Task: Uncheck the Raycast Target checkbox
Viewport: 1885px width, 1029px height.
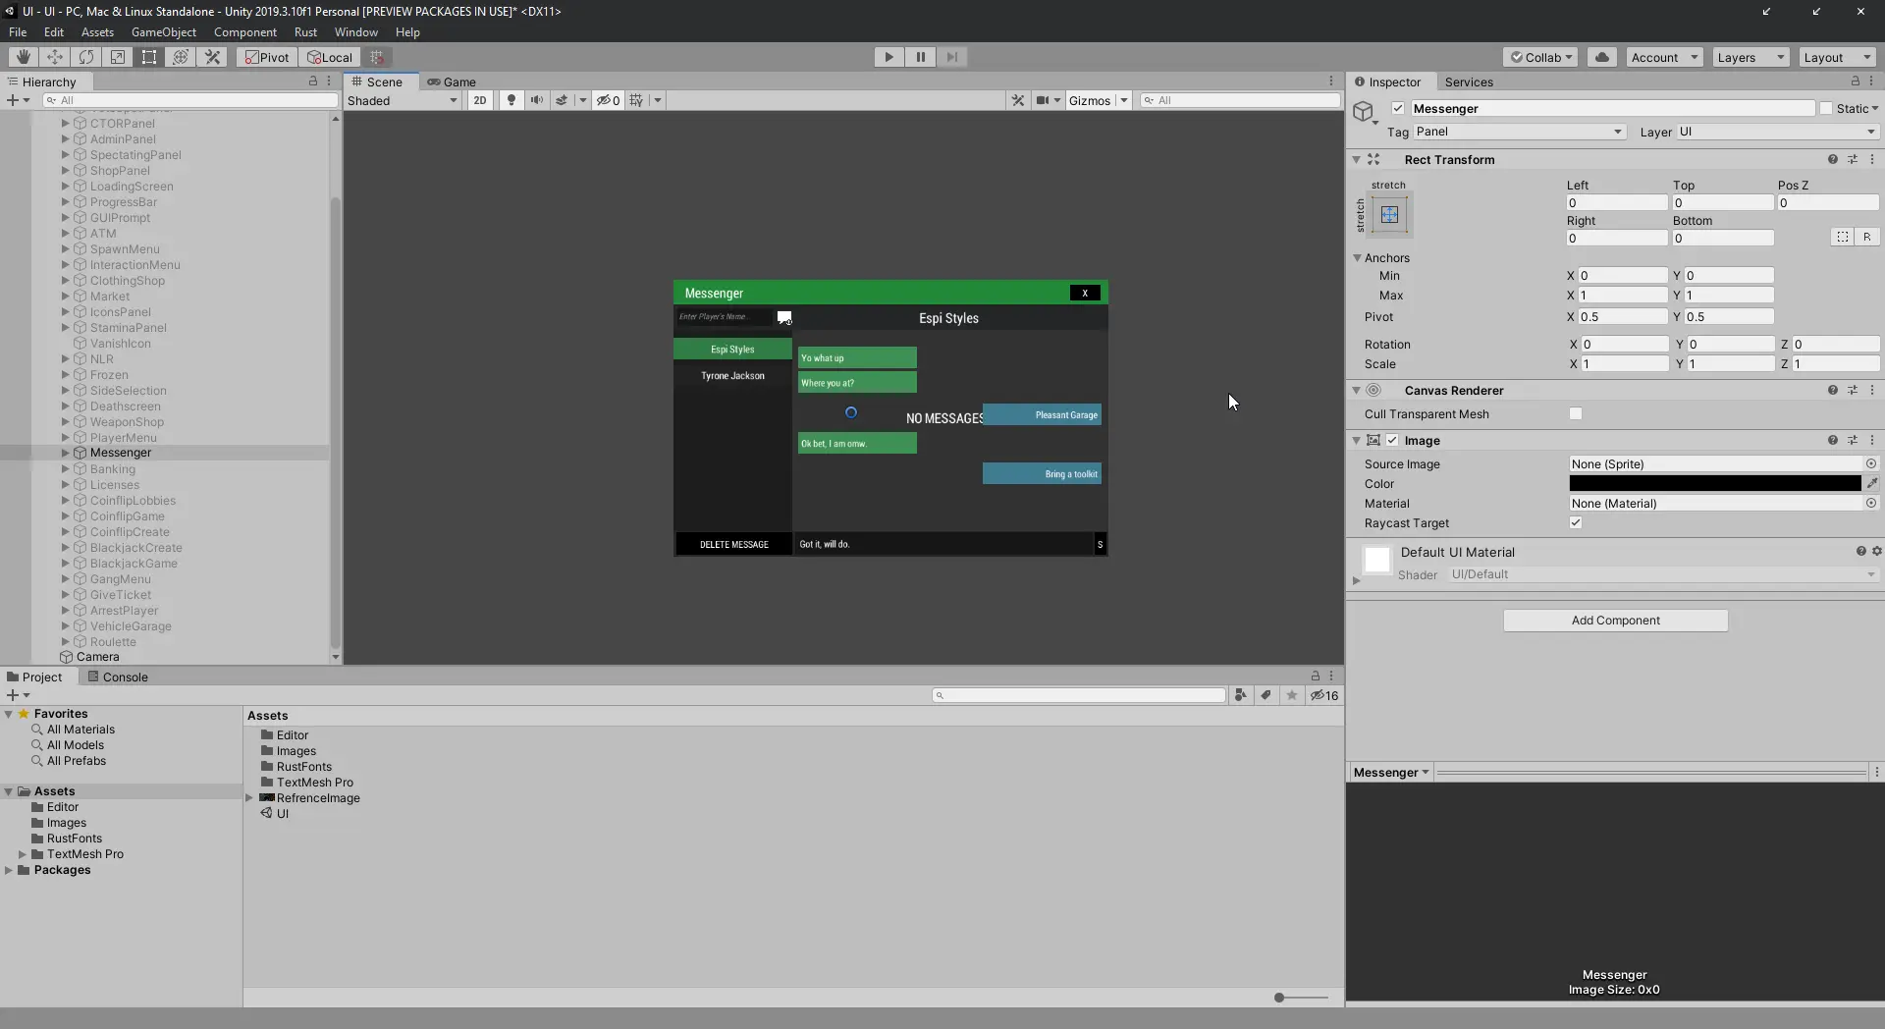Action: 1576,522
